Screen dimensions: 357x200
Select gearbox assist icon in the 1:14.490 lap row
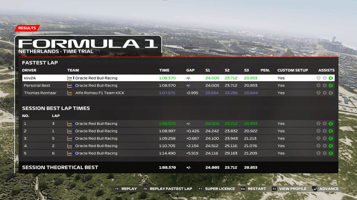click(325, 153)
